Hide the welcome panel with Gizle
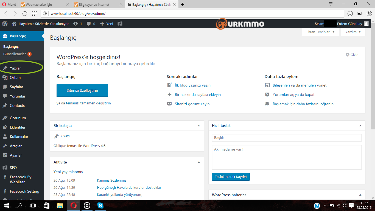375x211 pixels. (x=352, y=55)
